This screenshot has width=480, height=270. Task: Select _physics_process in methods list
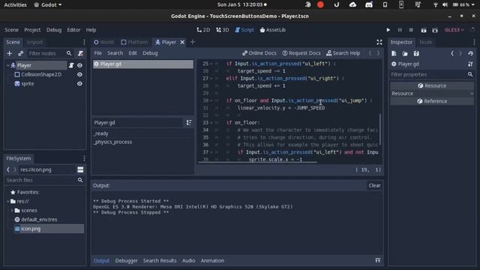pos(113,142)
